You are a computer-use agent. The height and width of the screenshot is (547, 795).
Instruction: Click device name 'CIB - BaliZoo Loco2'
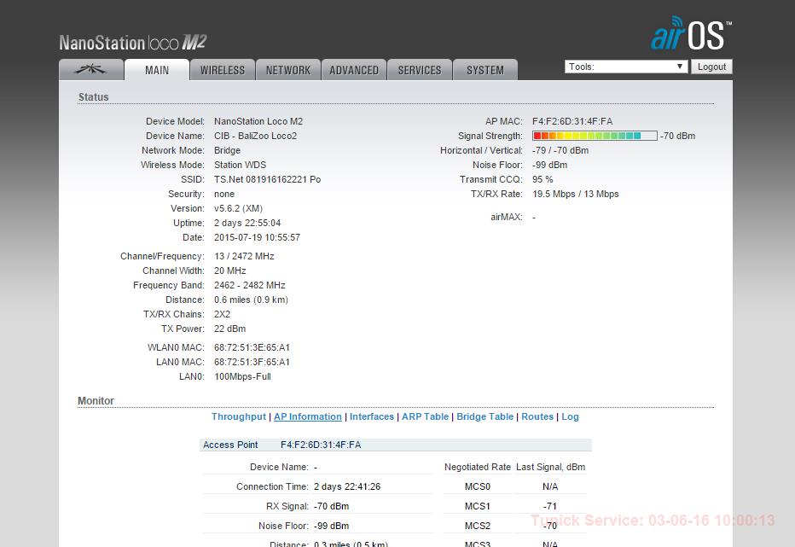[256, 136]
